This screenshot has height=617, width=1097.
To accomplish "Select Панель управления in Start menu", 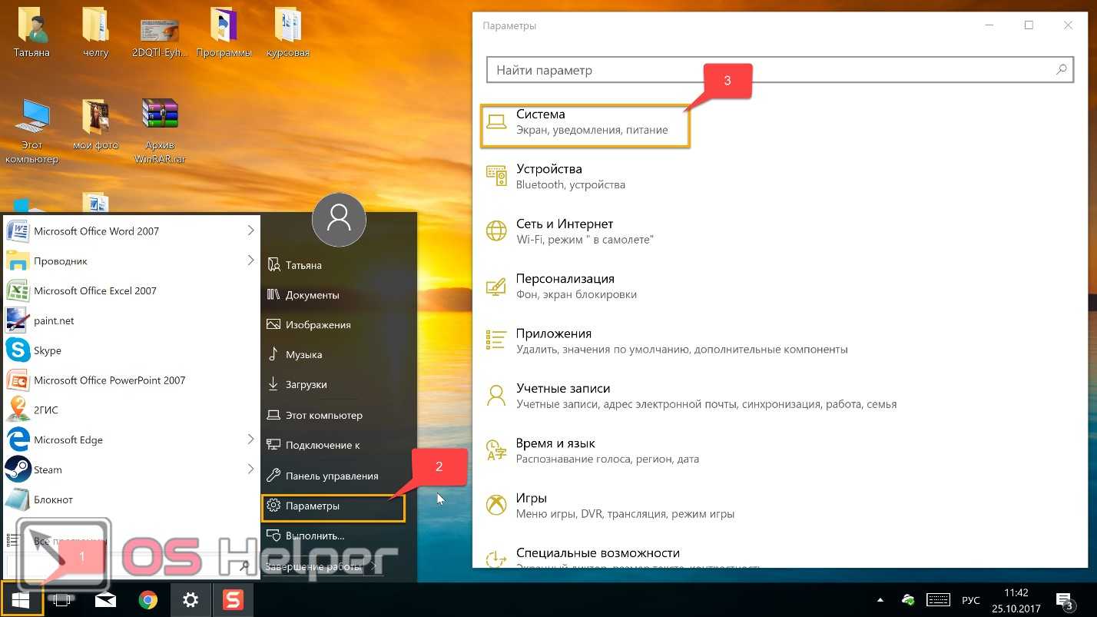I will click(331, 476).
